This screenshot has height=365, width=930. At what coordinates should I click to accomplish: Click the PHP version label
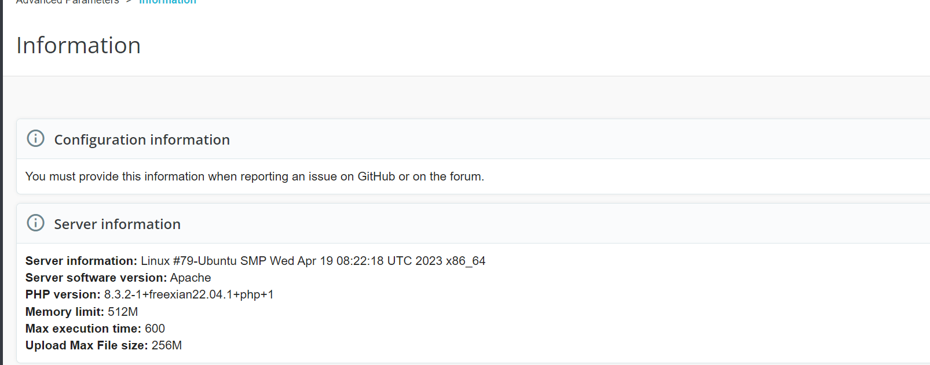coord(63,294)
